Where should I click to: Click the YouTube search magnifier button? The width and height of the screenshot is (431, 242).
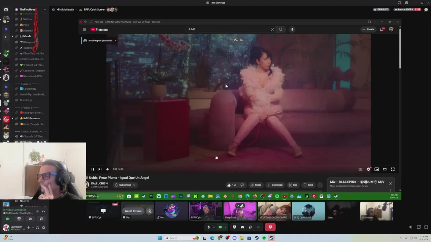pos(280,29)
